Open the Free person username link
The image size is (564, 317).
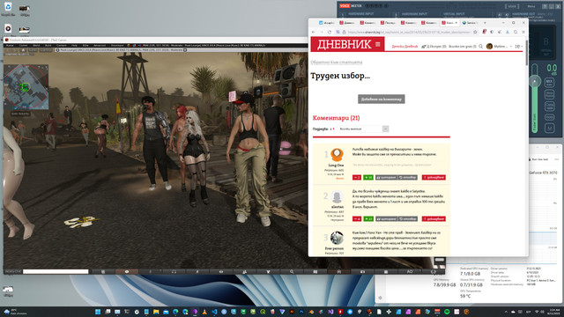tap(334, 248)
